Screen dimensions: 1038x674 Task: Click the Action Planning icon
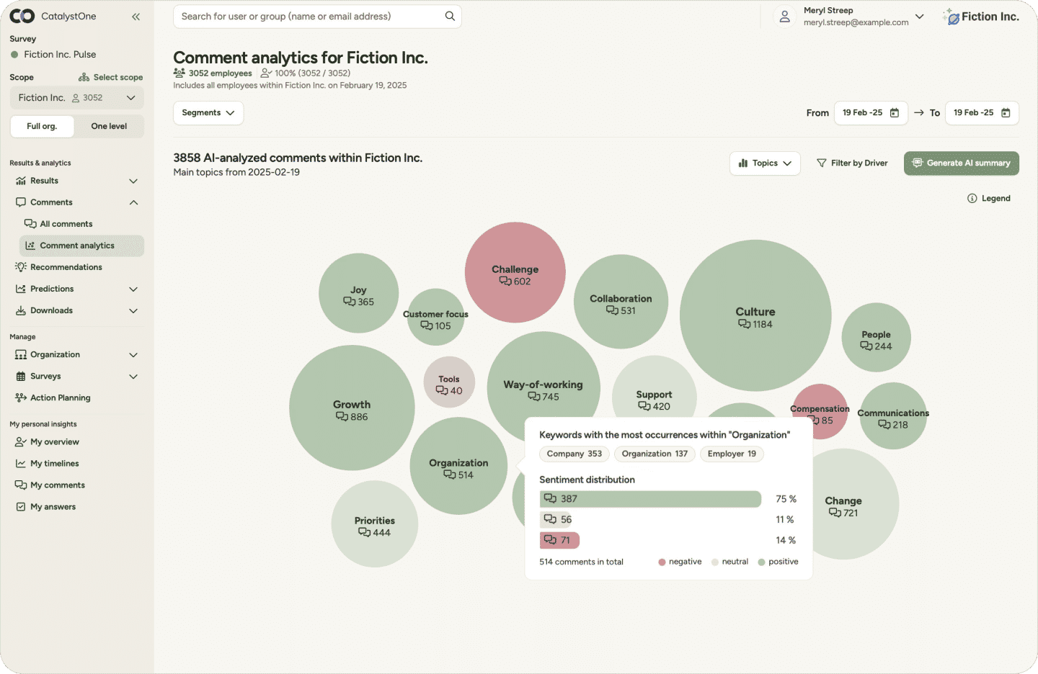(21, 397)
